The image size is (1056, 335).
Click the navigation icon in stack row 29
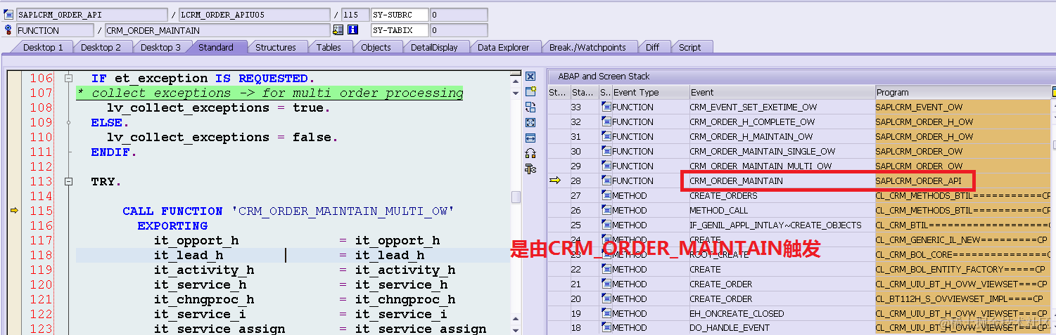coord(606,166)
